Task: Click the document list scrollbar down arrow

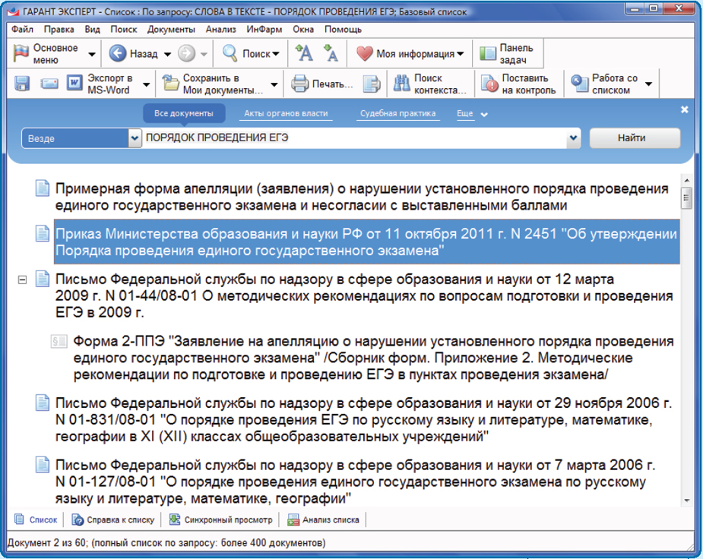Action: point(686,501)
